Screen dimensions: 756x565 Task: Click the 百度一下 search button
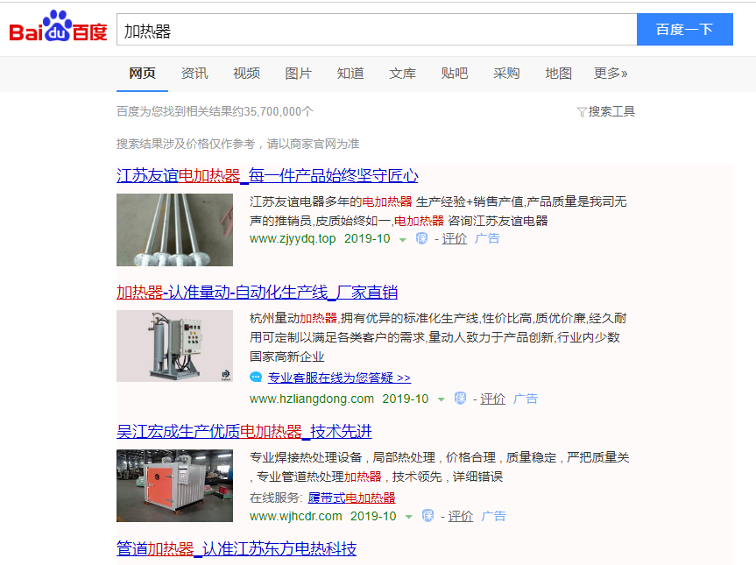(x=685, y=30)
